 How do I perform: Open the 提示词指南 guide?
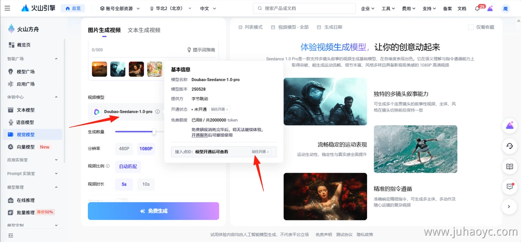pyautogui.click(x=201, y=50)
